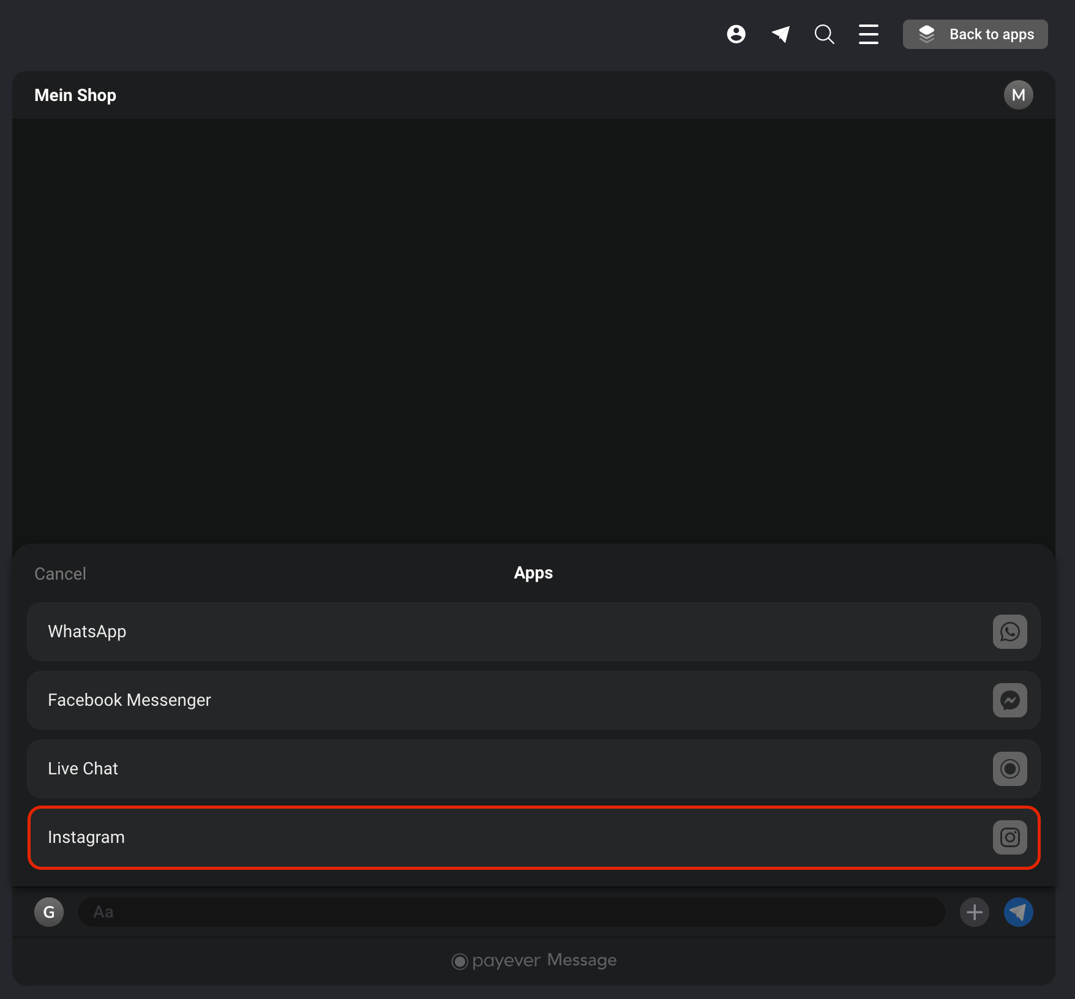The image size is (1075, 999).
Task: Choose WhatsApp from the Apps list
Action: [x=534, y=632]
